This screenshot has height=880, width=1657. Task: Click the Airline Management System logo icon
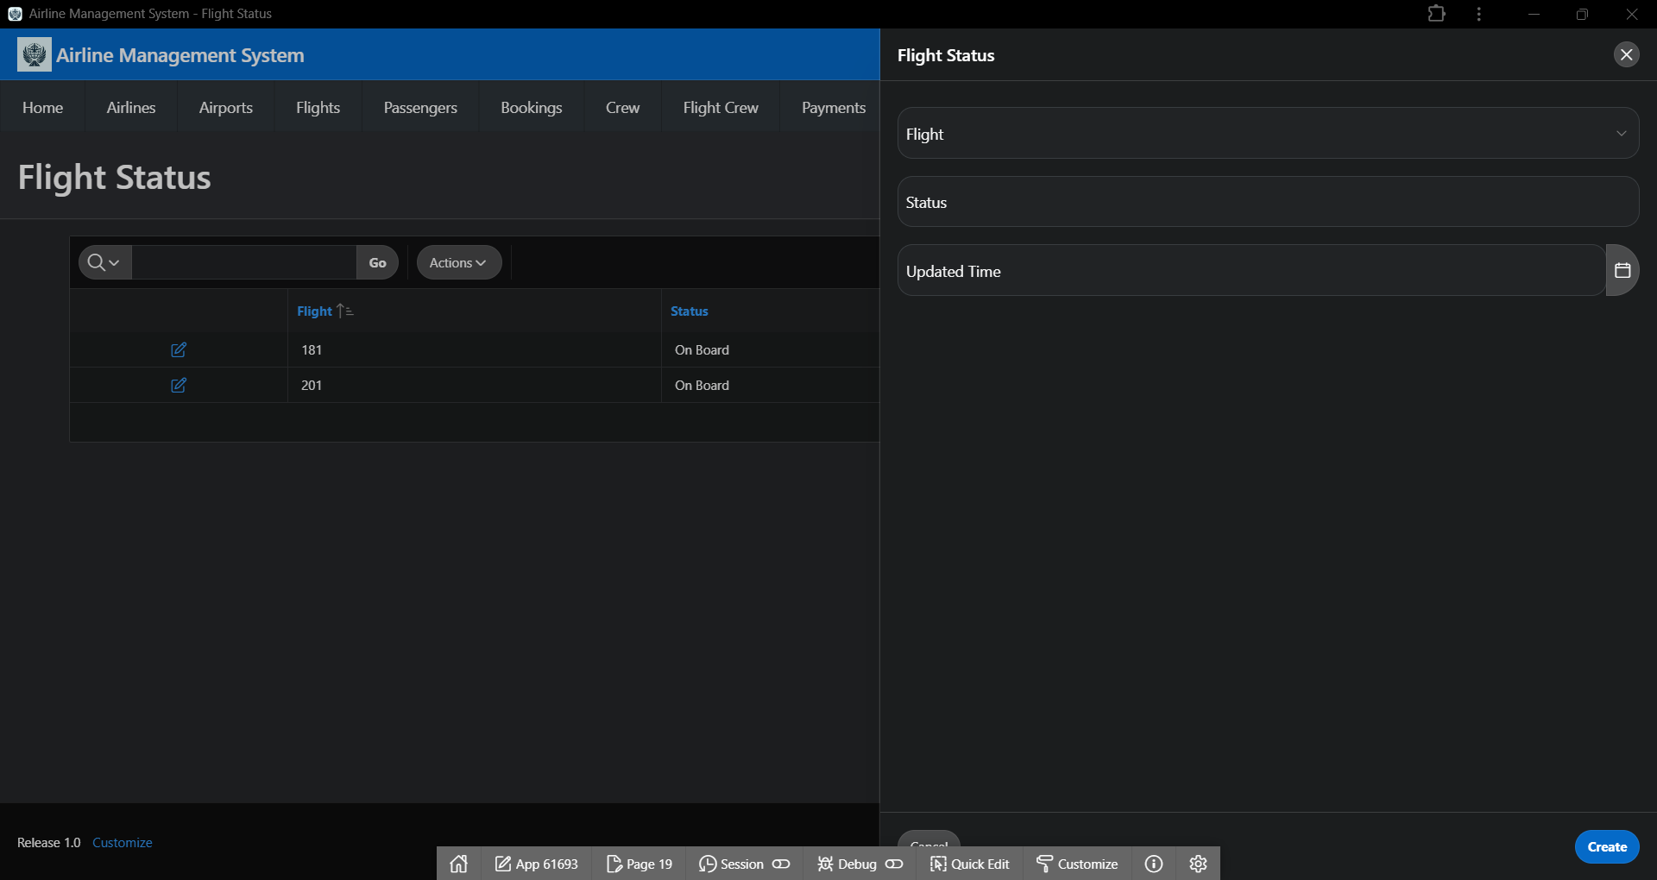[x=35, y=54]
